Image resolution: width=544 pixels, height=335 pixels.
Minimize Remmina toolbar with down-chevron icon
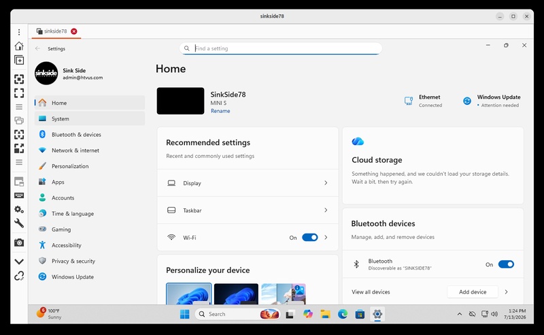[x=19, y=261]
